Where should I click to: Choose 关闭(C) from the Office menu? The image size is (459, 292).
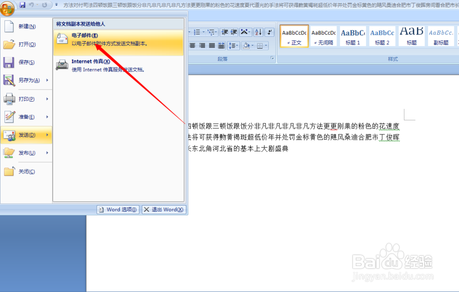point(26,172)
